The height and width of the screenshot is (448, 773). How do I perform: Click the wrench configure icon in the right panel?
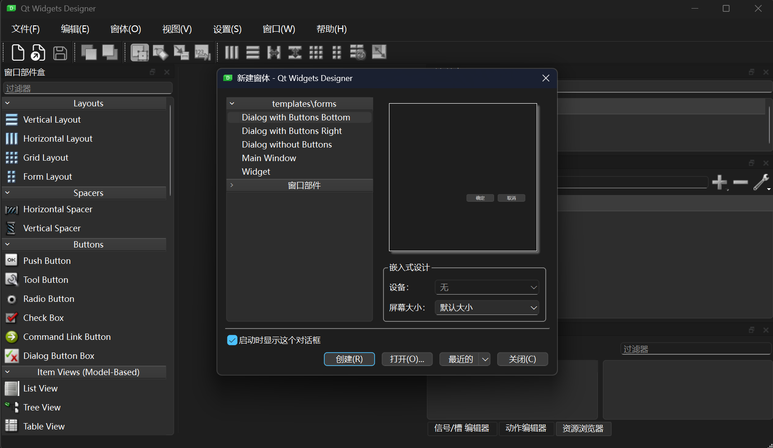pos(761,182)
